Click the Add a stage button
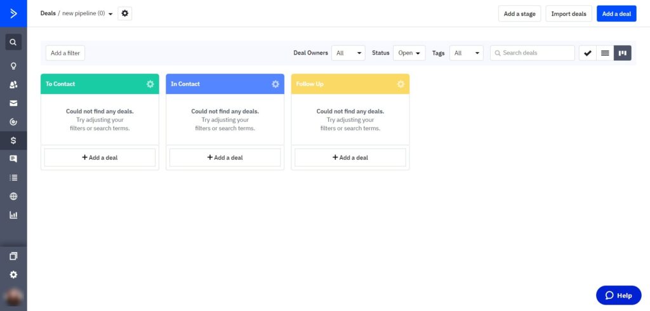650x311 pixels. (519, 14)
